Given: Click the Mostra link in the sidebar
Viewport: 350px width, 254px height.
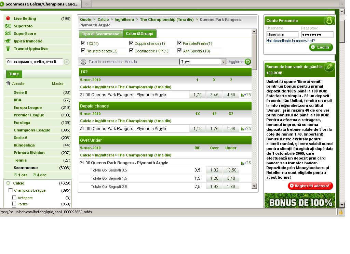Looking at the screenshot, I should click(57, 84).
